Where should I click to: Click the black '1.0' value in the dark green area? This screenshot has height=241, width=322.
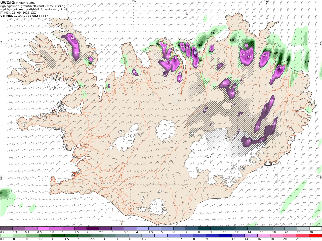click(200, 45)
